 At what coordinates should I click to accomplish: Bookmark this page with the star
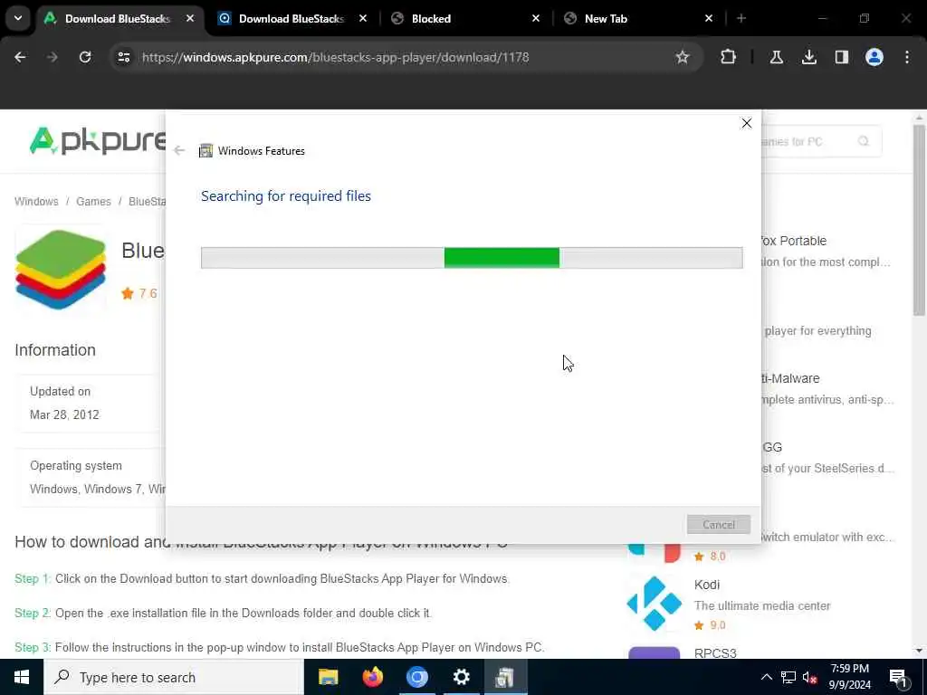683,57
